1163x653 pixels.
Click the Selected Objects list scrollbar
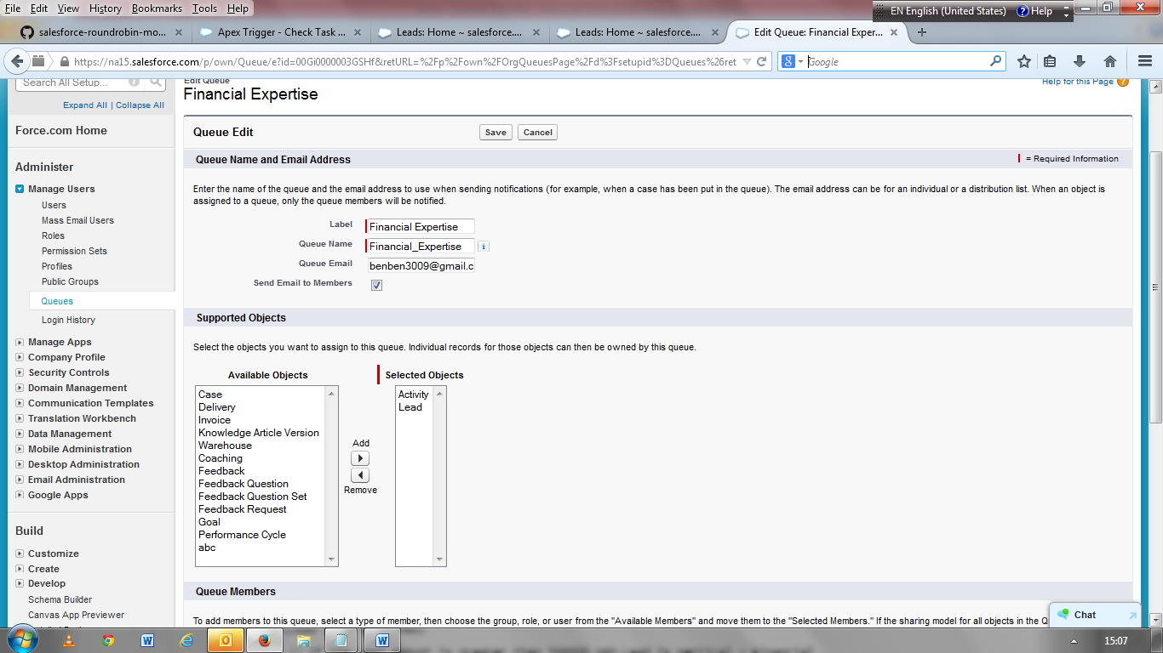click(x=440, y=476)
